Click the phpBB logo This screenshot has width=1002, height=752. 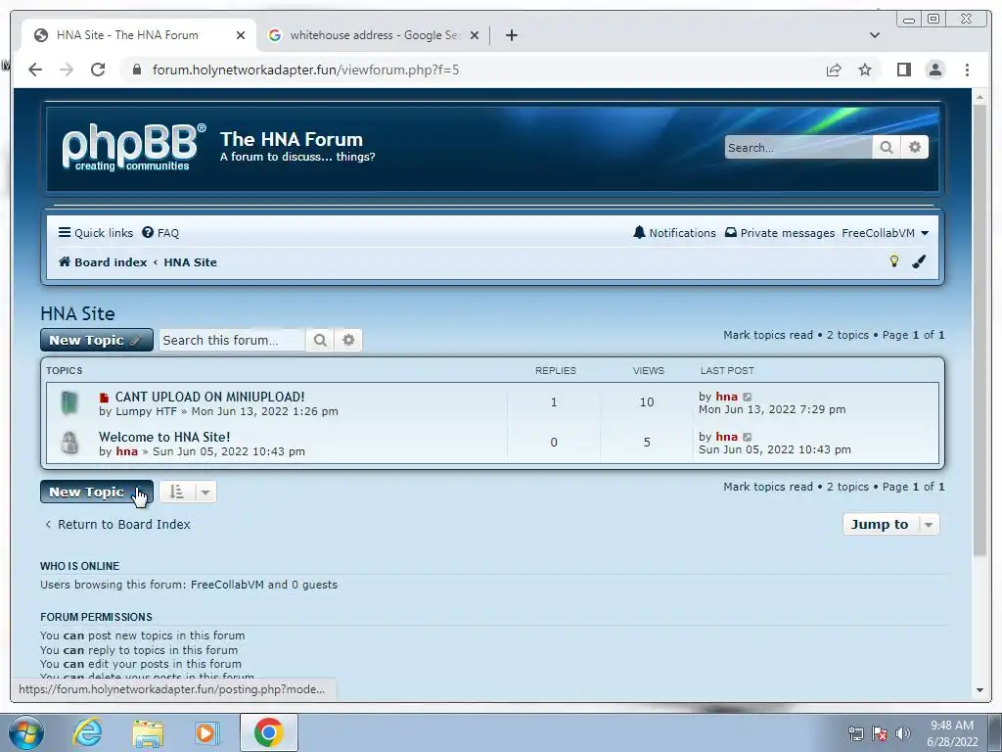pyautogui.click(x=133, y=148)
